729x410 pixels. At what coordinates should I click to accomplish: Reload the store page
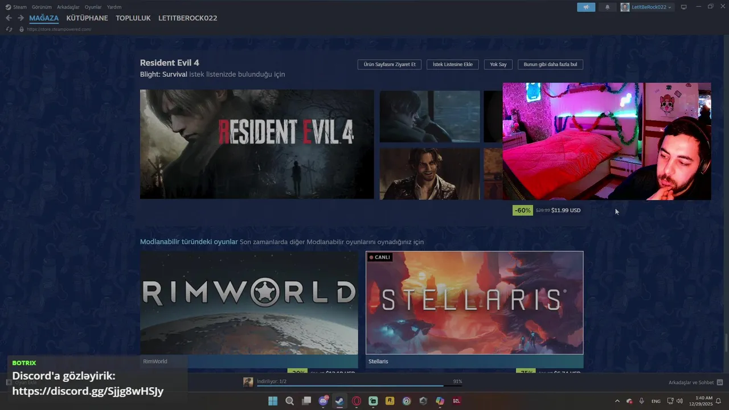click(x=9, y=29)
